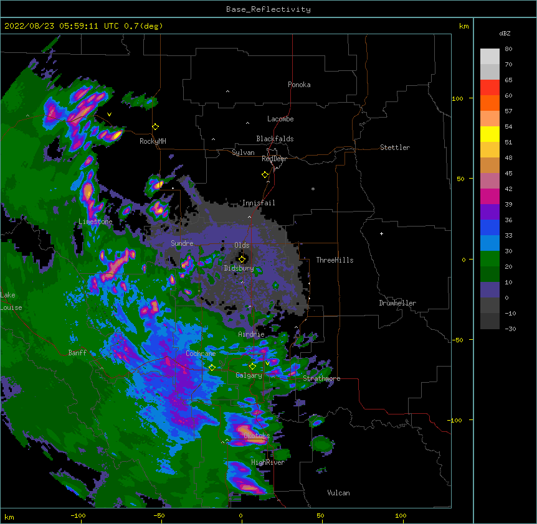537x524 pixels.
Task: Click the Cochrane label
Action: click(201, 353)
